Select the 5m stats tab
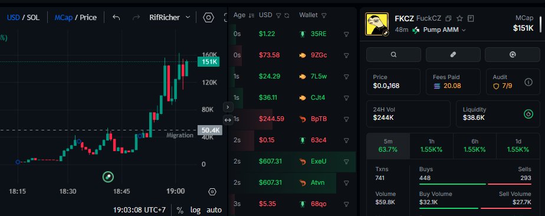The image size is (545, 216). [x=388, y=146]
